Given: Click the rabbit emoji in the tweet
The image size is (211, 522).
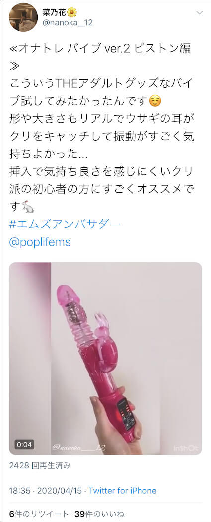Looking at the screenshot, I should pos(28,208).
